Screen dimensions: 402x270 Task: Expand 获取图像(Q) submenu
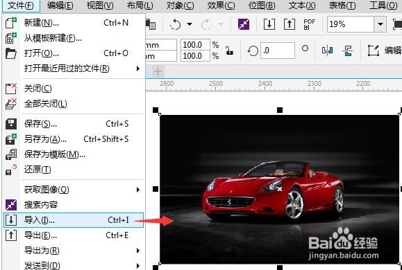[74, 190]
